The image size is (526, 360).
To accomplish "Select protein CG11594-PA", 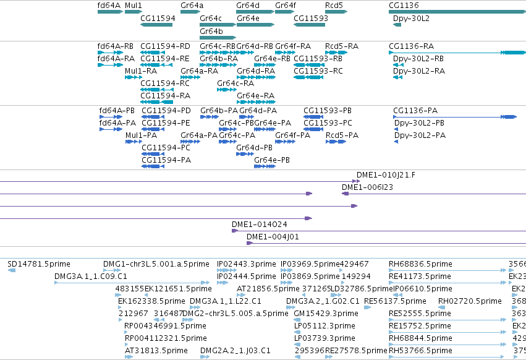I will (x=153, y=166).
